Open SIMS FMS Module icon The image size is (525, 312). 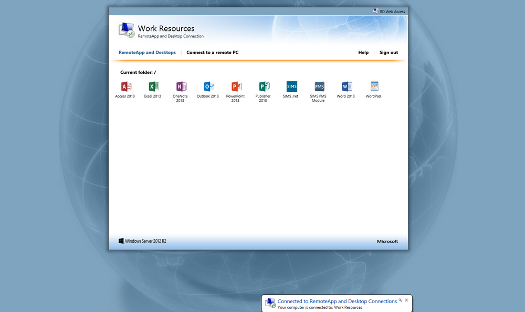(319, 87)
